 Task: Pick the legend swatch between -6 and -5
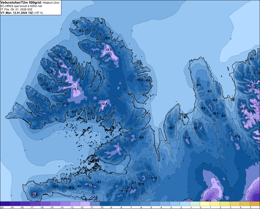pyautogui.click(x=145, y=204)
